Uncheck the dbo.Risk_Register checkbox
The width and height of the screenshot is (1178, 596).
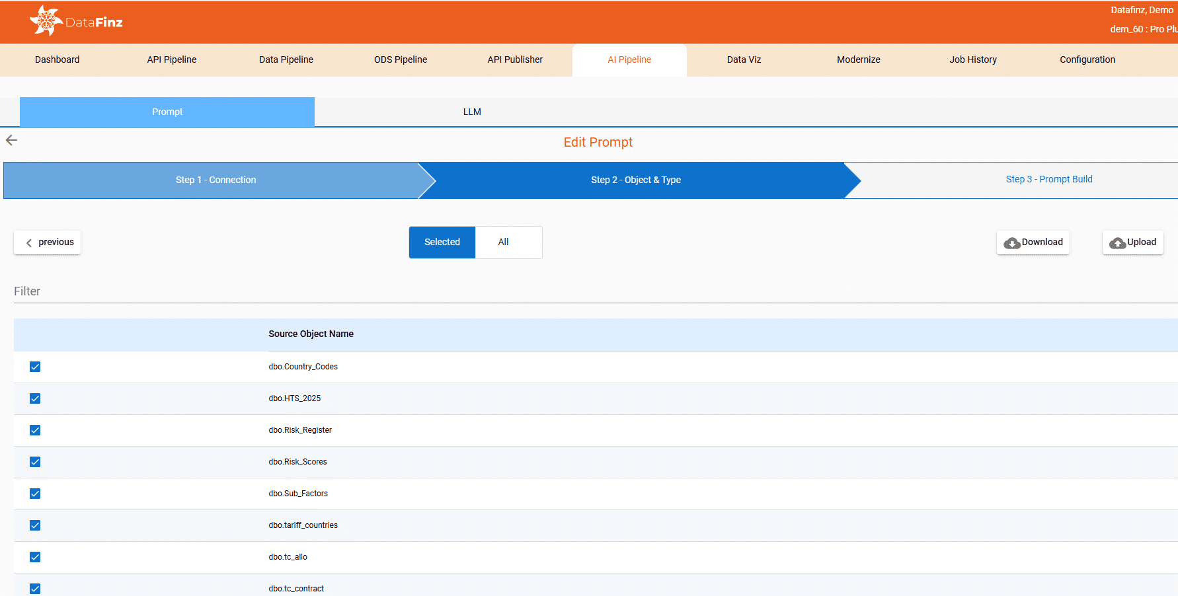[35, 430]
